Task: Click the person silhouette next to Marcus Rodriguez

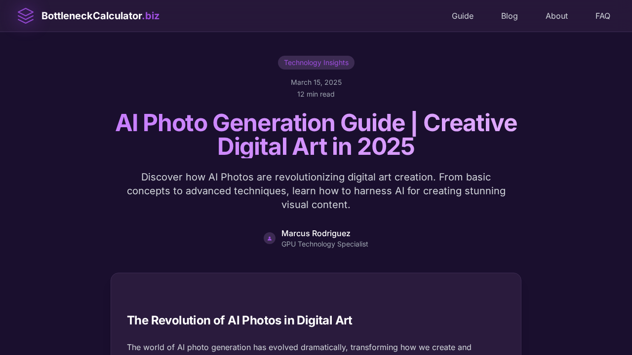Action: click(270, 238)
